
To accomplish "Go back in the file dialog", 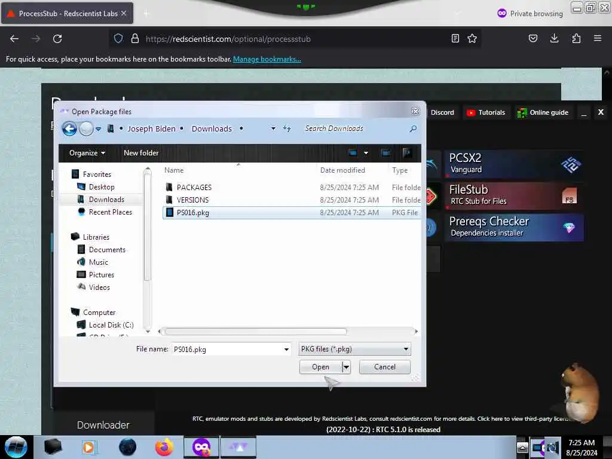I will pyautogui.click(x=69, y=129).
